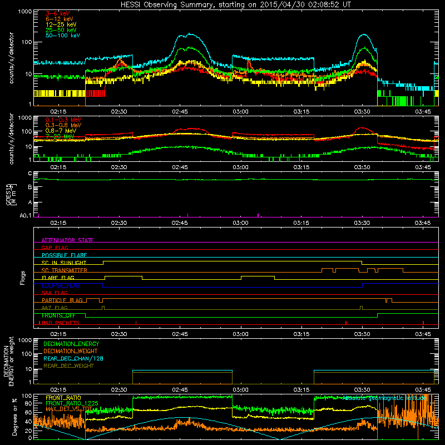Image resolution: width=445 pixels, height=445 pixels.
Task: Select the DECIMATION_ENERGY legend label
Action: [71, 344]
